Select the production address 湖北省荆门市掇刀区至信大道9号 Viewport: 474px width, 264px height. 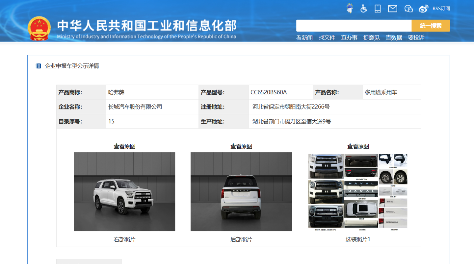click(x=292, y=122)
